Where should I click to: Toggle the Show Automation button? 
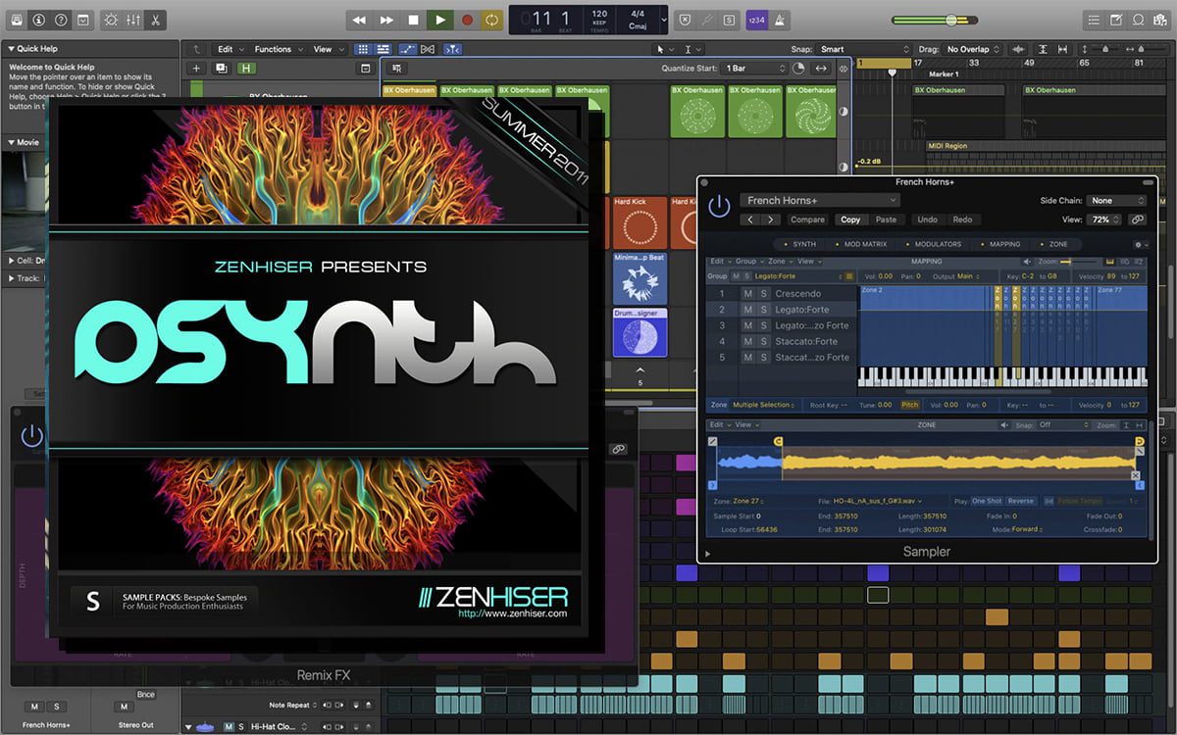click(x=407, y=49)
